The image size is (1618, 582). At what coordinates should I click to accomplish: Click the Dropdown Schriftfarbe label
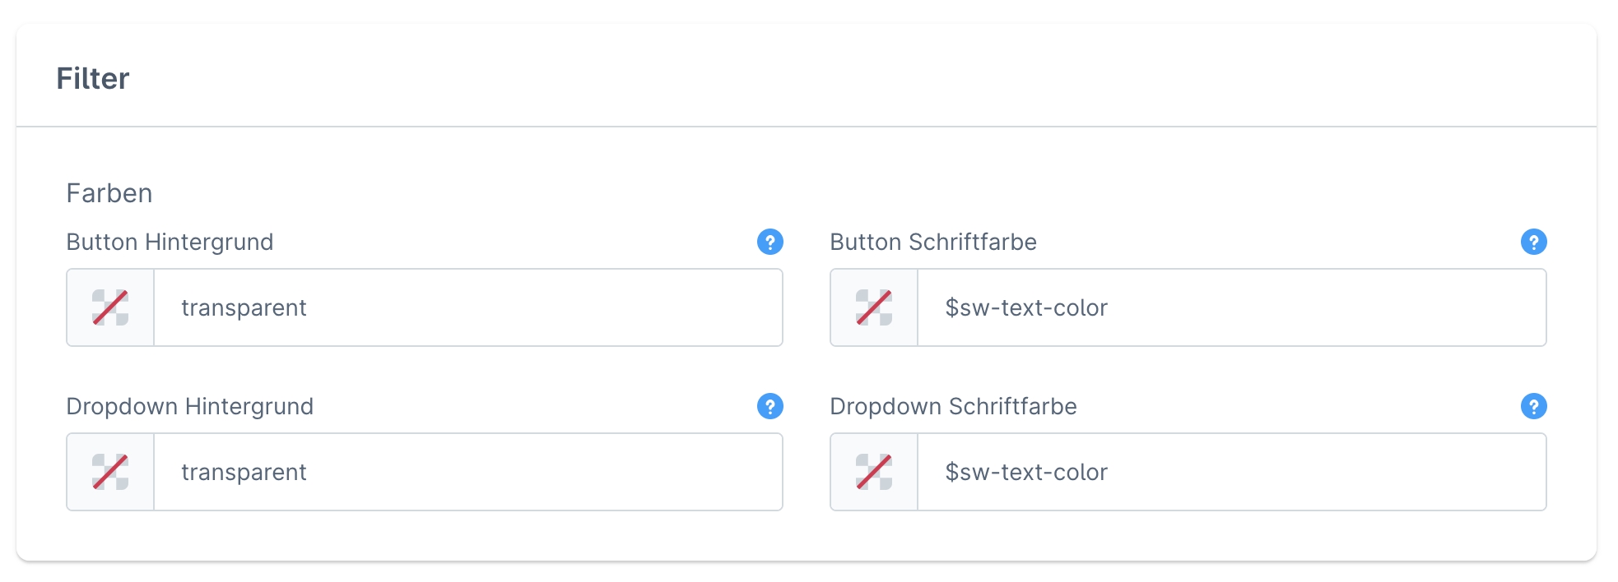(x=953, y=407)
